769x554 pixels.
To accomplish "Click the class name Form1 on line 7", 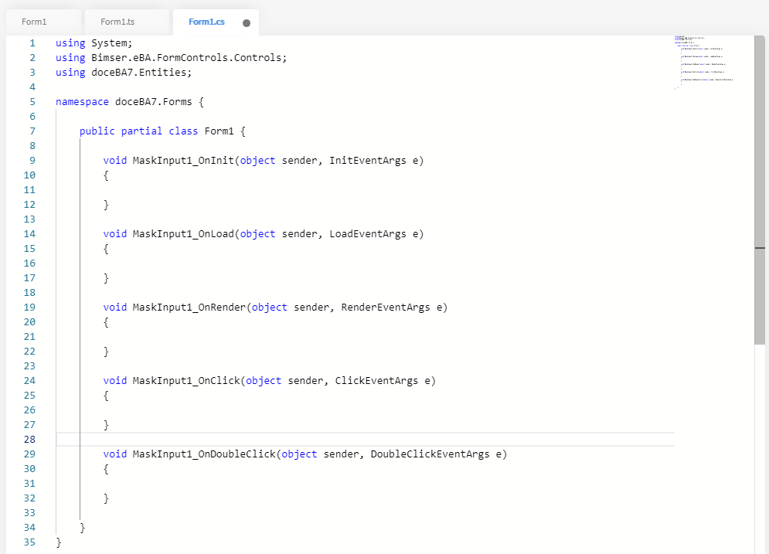I will click(219, 131).
